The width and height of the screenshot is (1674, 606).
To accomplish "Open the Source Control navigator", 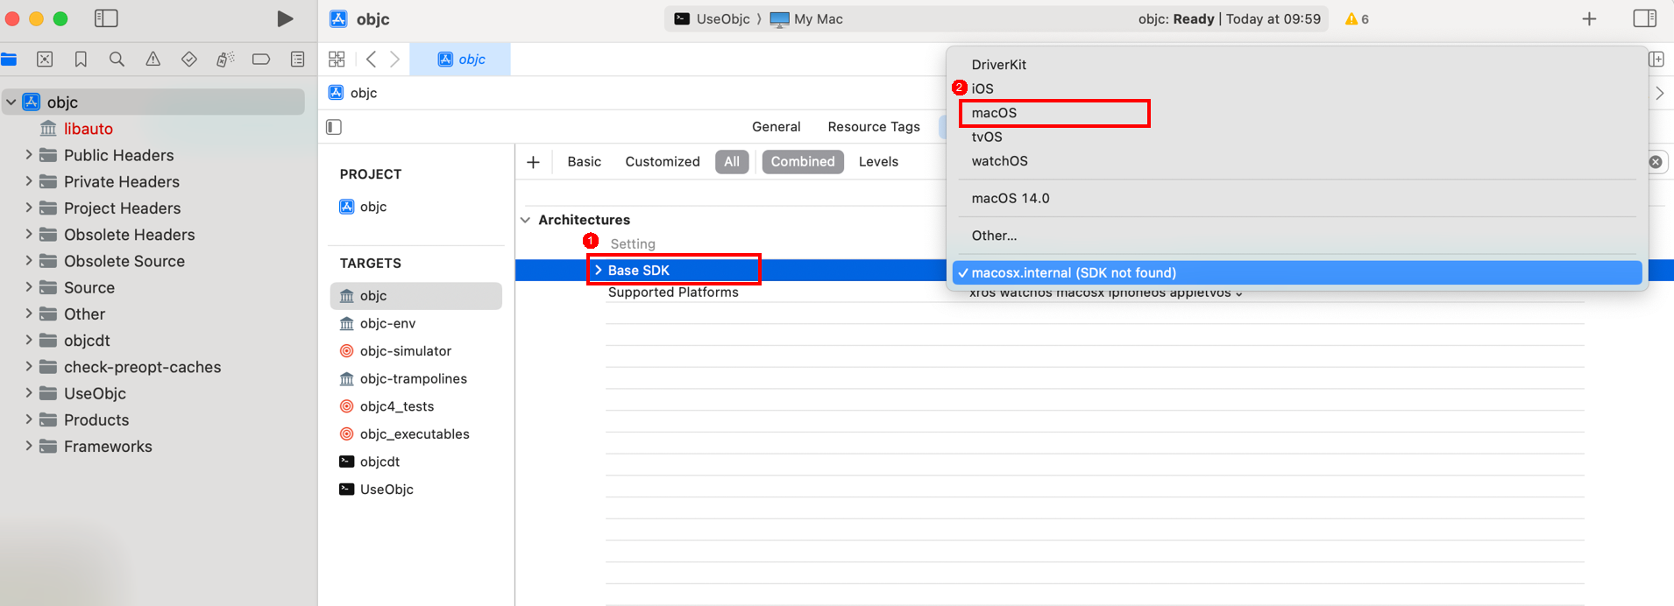I will pyautogui.click(x=45, y=60).
